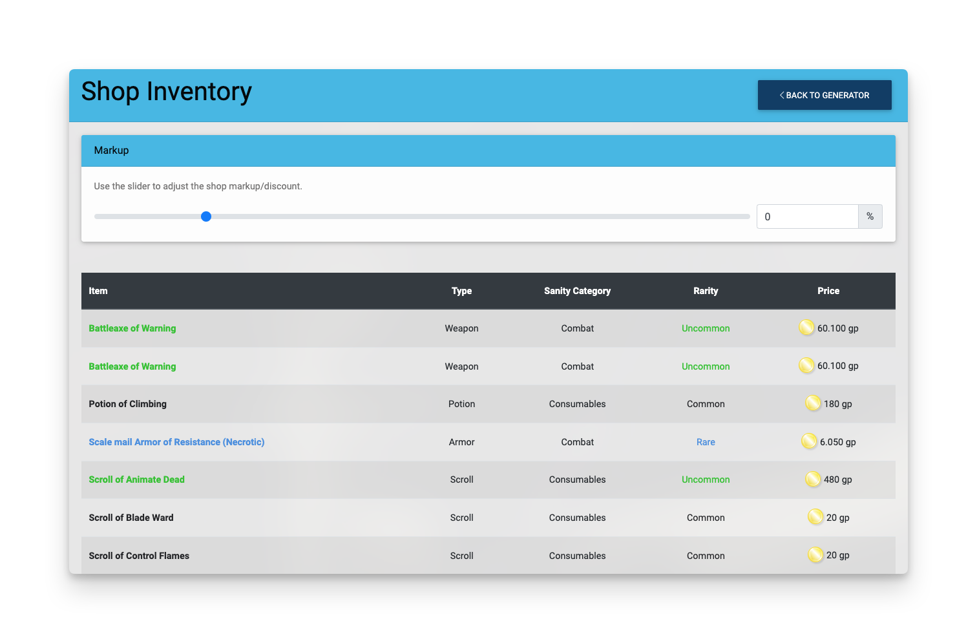The height and width of the screenshot is (643, 977).
Task: Sort by the Rarity column header
Action: pyautogui.click(x=706, y=291)
